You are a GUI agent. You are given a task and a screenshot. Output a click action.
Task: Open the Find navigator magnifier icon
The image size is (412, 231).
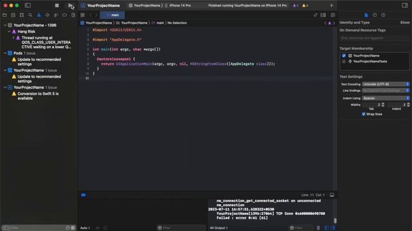tap(30, 15)
